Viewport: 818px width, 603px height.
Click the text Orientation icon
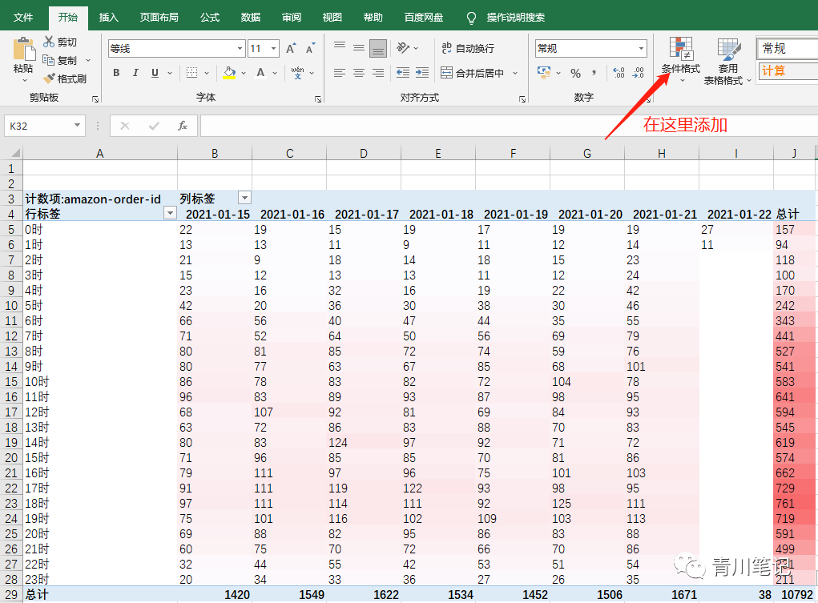click(x=403, y=48)
